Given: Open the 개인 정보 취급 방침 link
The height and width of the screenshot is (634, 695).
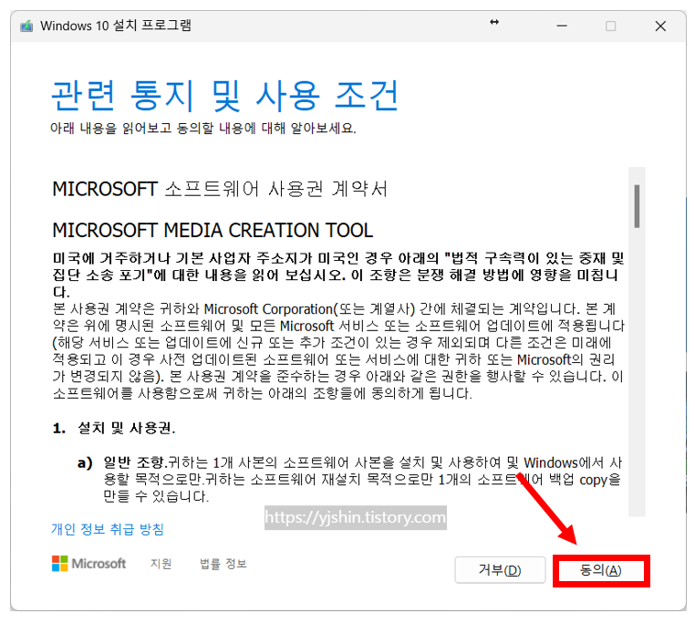Looking at the screenshot, I should [x=108, y=529].
